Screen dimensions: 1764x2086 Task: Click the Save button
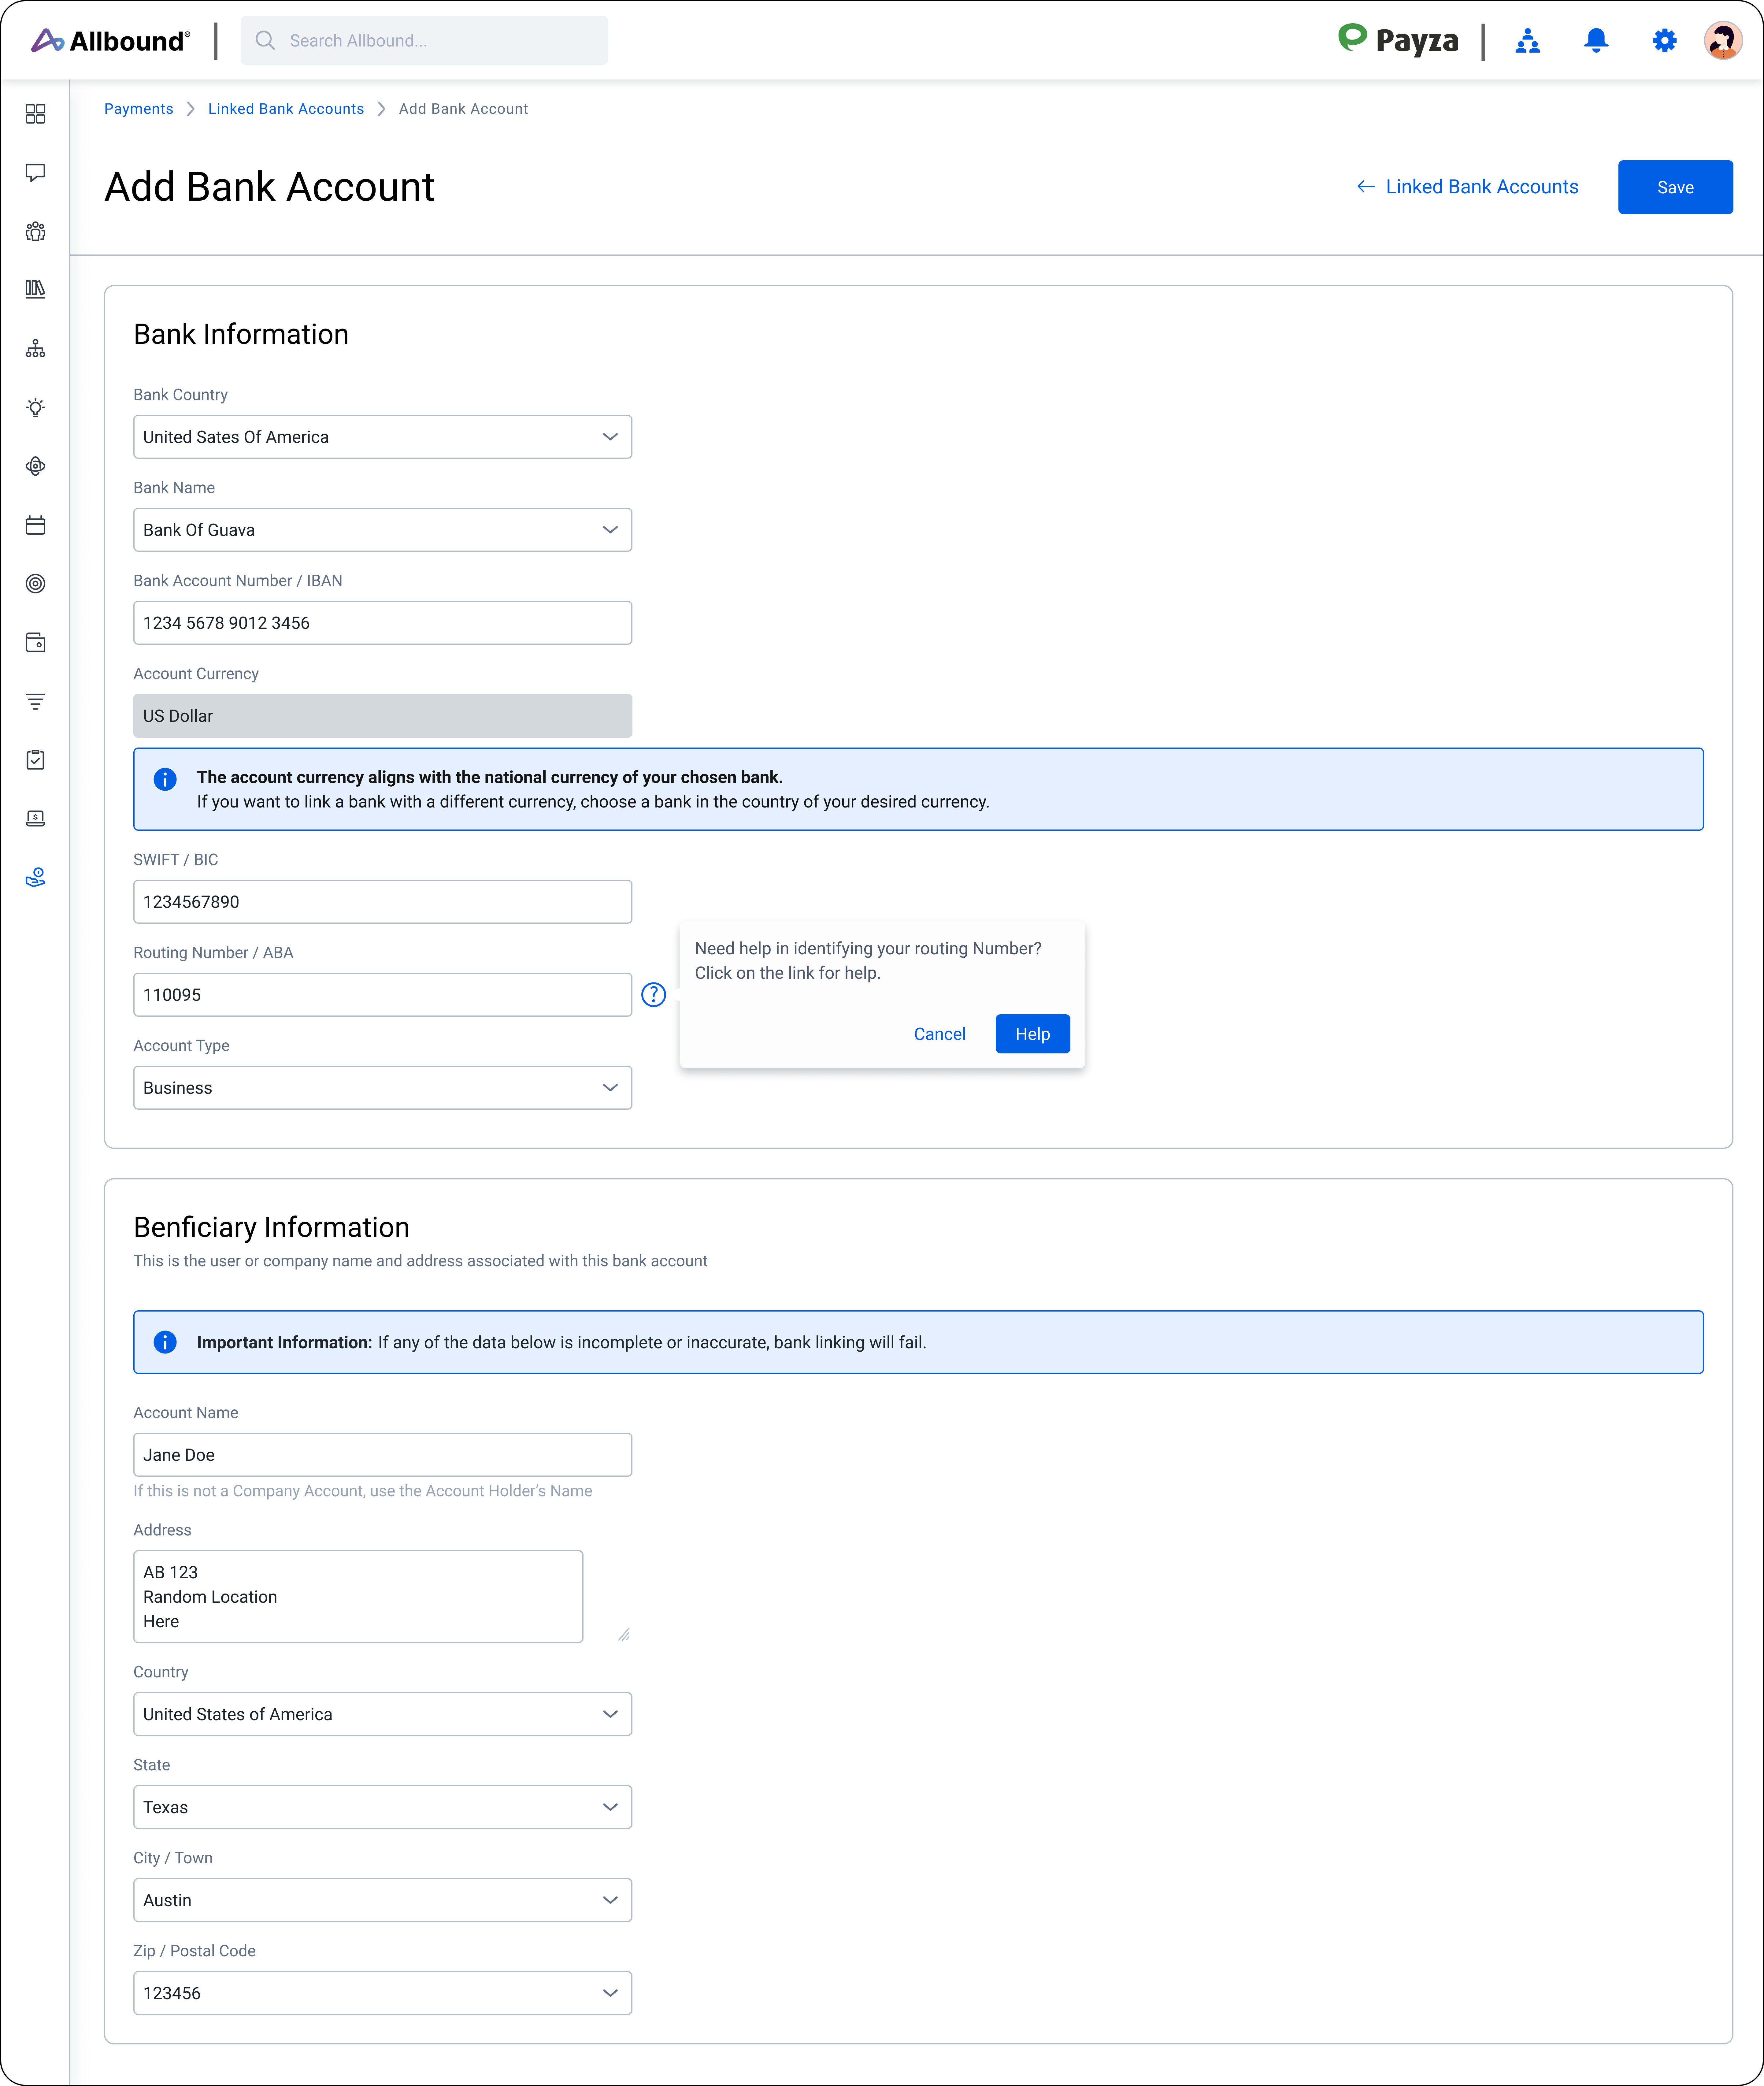[x=1675, y=187]
